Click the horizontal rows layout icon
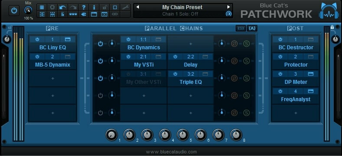 click(x=53, y=14)
